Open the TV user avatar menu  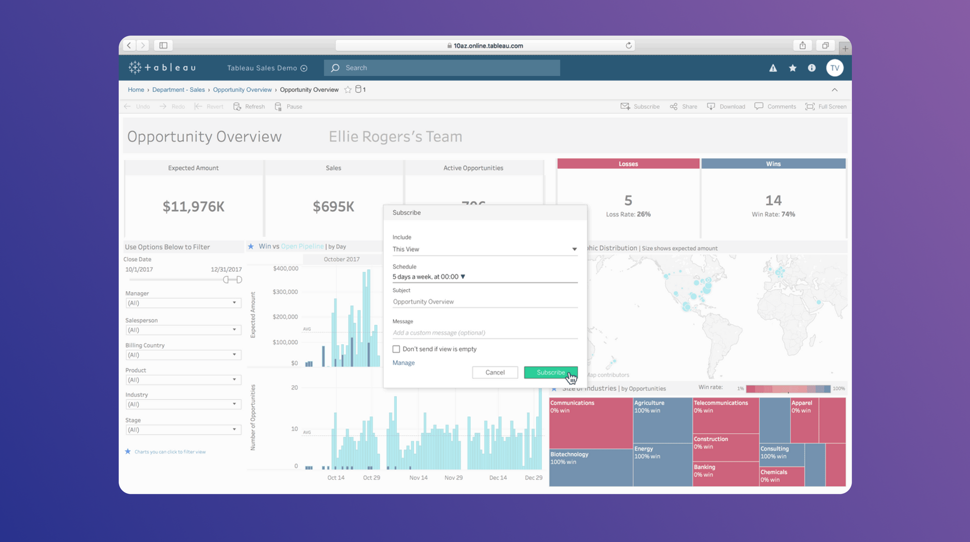(x=835, y=68)
